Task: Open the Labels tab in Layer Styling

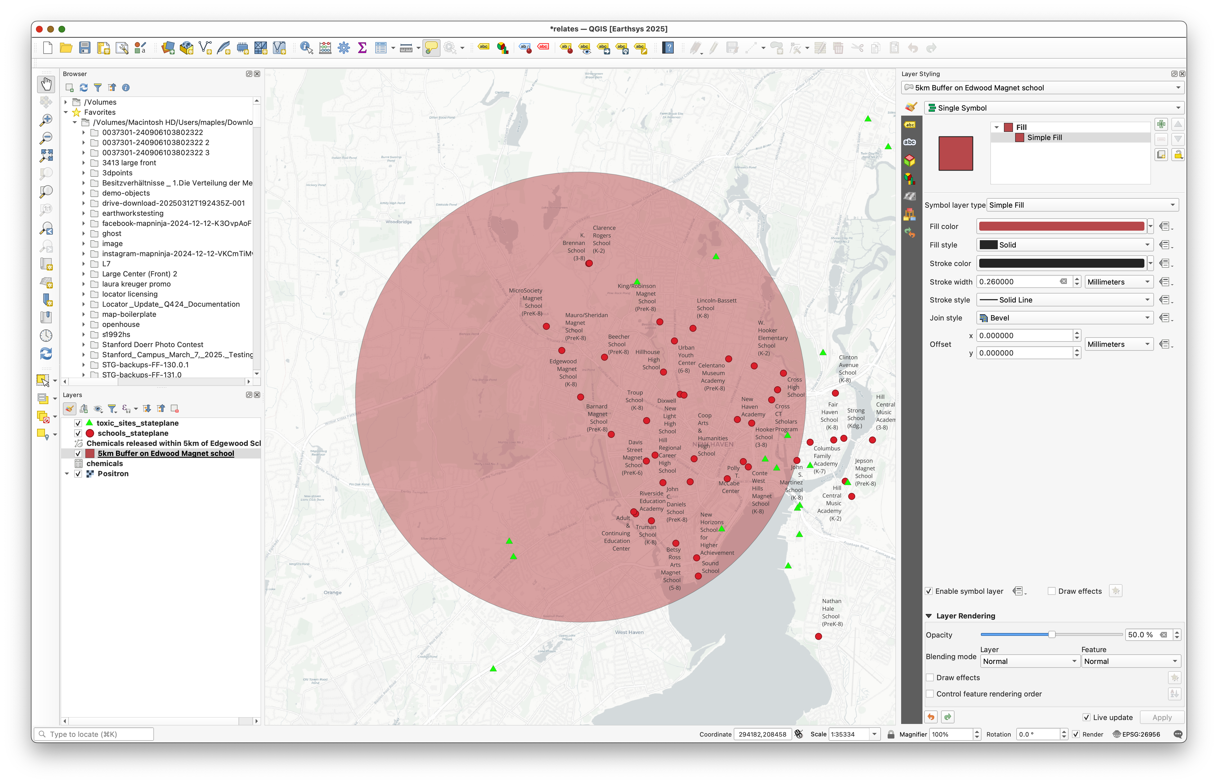Action: pos(910,125)
